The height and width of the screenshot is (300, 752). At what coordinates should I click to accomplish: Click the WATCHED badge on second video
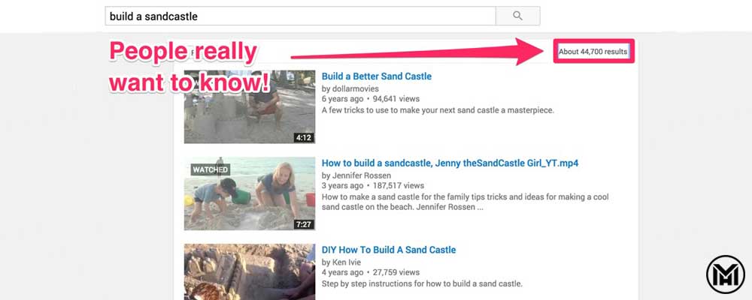[x=210, y=169]
